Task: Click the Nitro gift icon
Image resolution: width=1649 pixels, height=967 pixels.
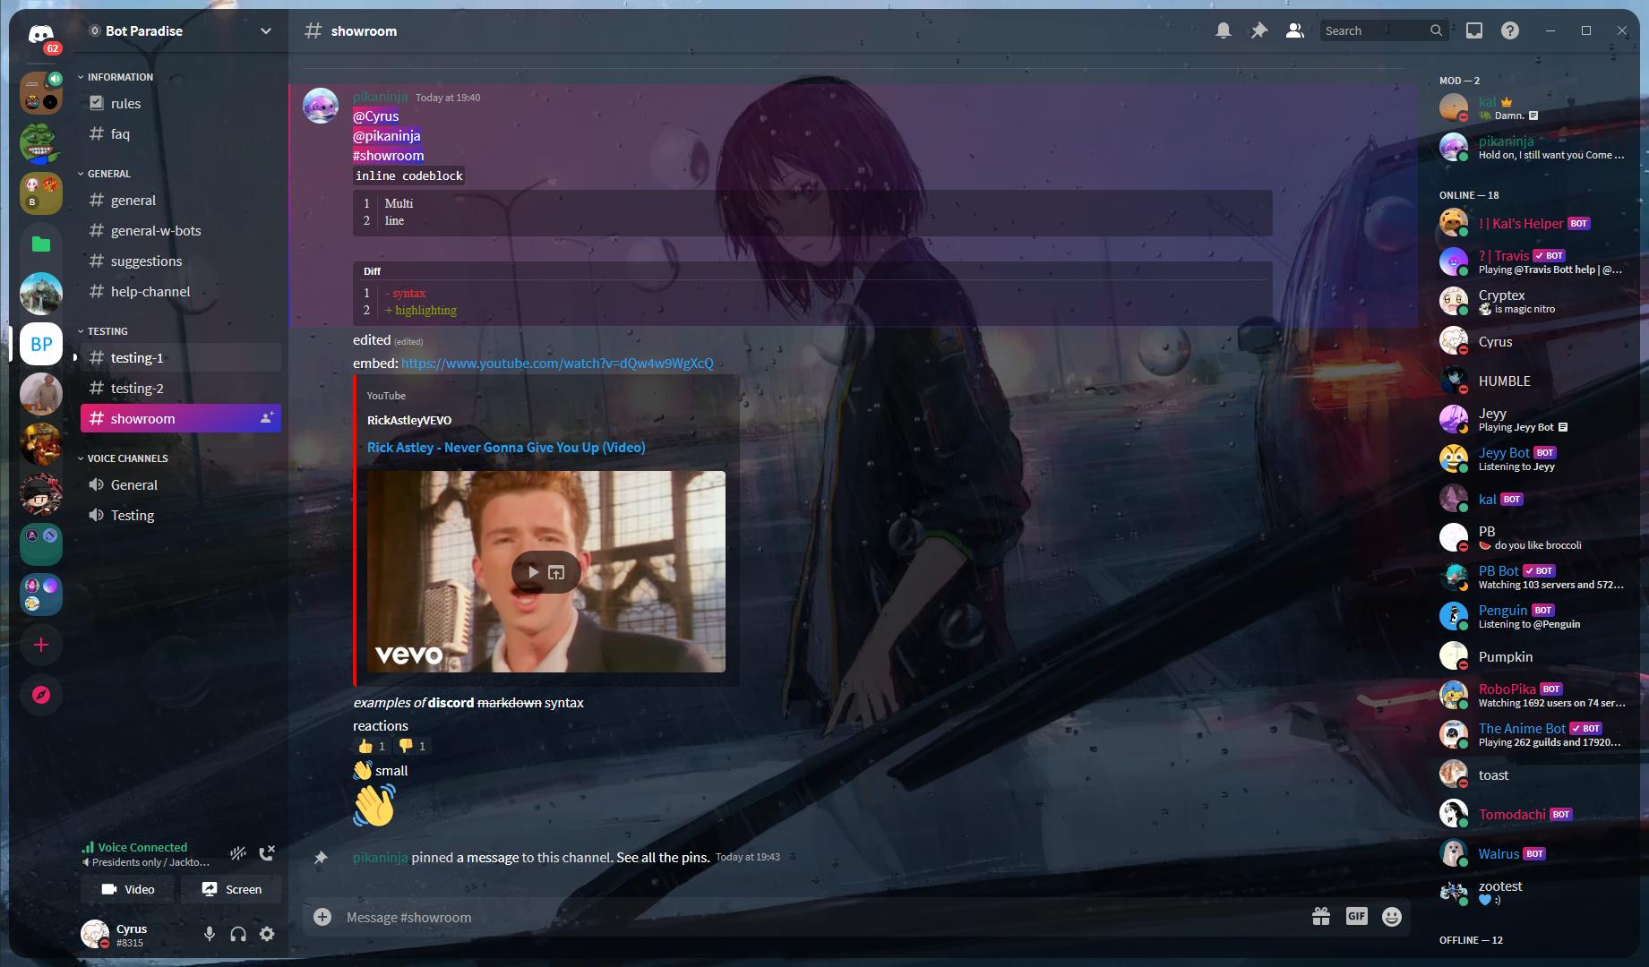Action: coord(1321,917)
